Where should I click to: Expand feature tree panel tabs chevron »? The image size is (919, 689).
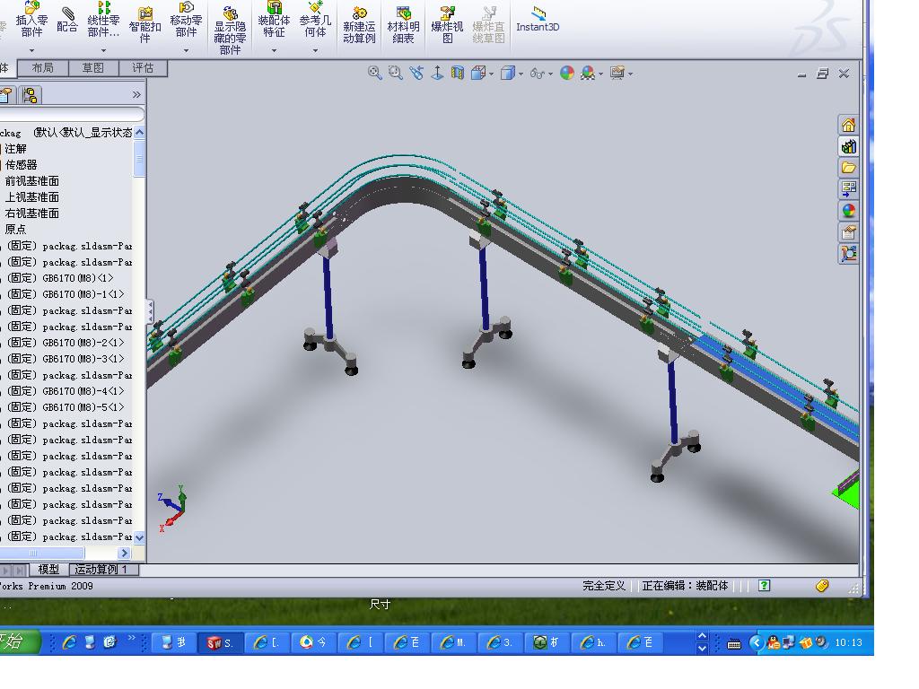[x=136, y=95]
